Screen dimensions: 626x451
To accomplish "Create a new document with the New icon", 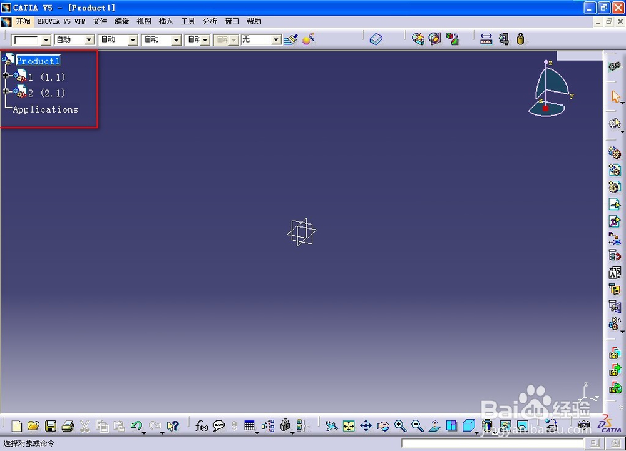I will 17,426.
